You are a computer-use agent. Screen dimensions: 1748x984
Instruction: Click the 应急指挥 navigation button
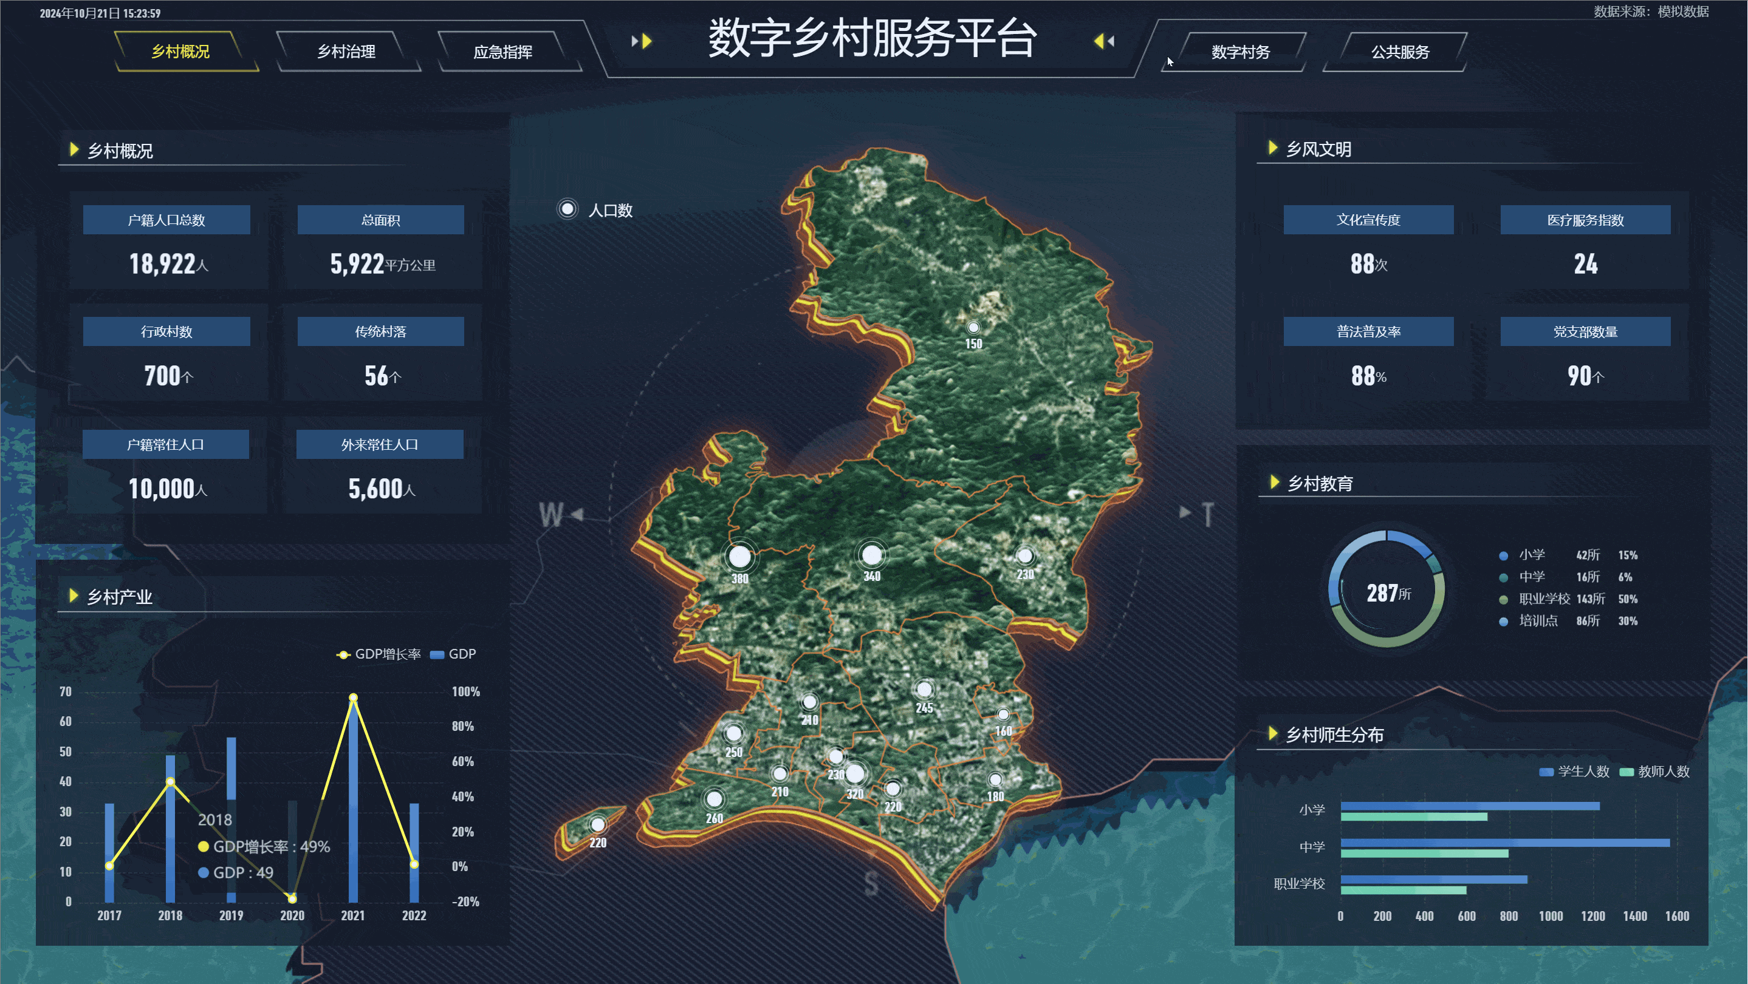(503, 52)
